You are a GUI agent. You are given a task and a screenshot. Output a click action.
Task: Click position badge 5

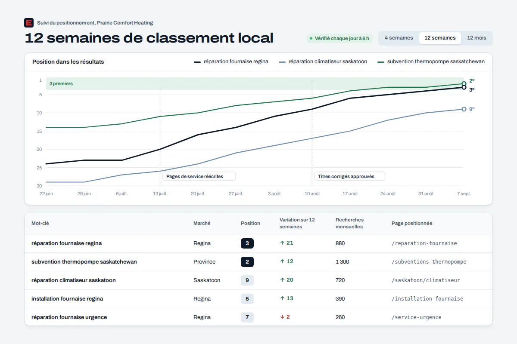point(247,299)
